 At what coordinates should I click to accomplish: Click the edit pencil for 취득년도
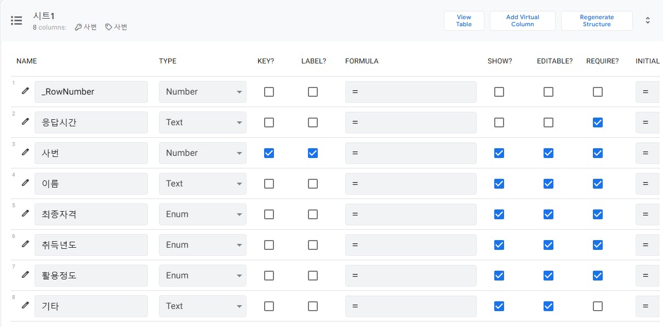pos(25,244)
